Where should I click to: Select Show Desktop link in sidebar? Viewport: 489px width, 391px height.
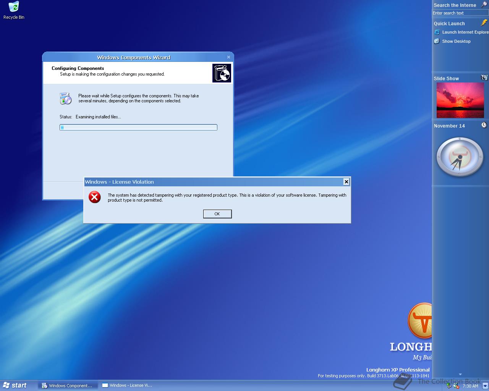456,41
